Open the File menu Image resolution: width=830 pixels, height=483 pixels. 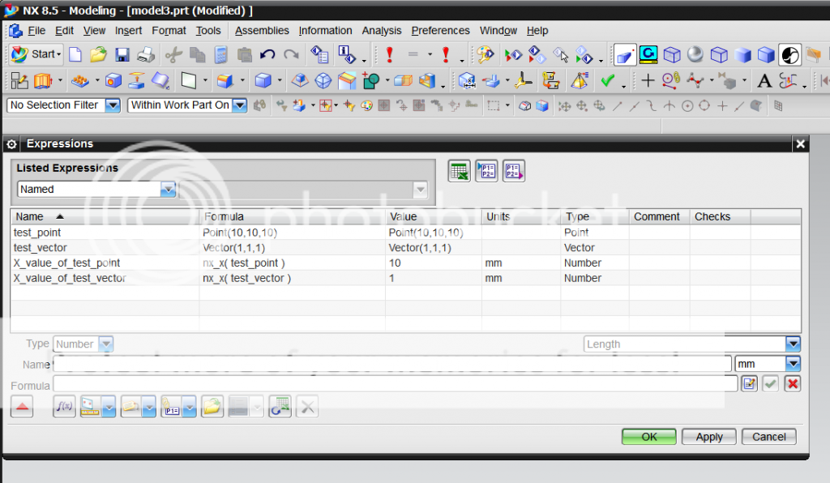coord(36,31)
